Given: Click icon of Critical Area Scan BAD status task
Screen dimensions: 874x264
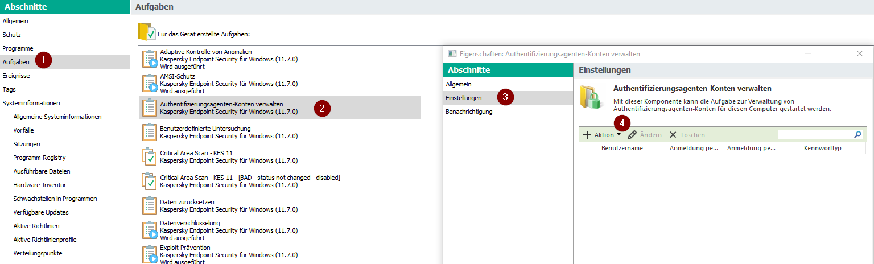Looking at the screenshot, I should click(x=149, y=181).
